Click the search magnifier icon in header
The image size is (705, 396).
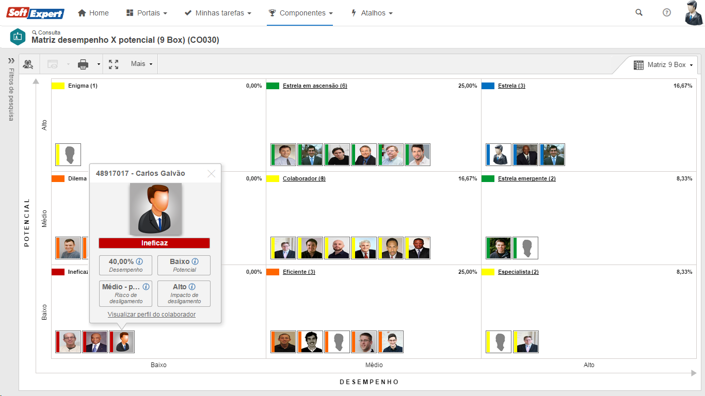(639, 13)
